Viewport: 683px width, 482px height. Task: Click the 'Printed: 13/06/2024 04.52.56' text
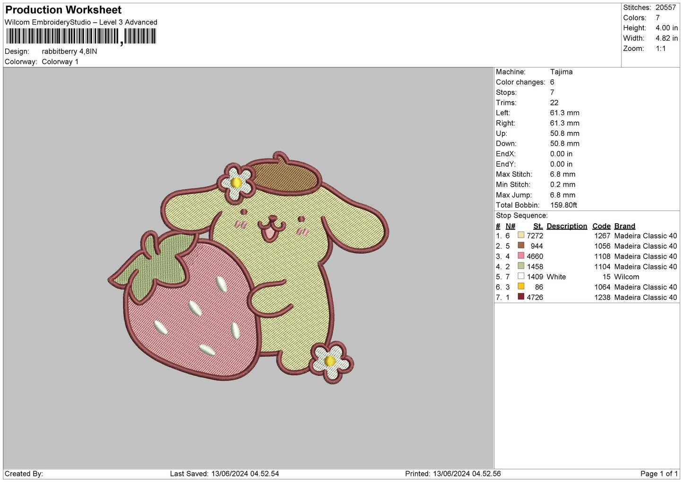pyautogui.click(x=453, y=474)
